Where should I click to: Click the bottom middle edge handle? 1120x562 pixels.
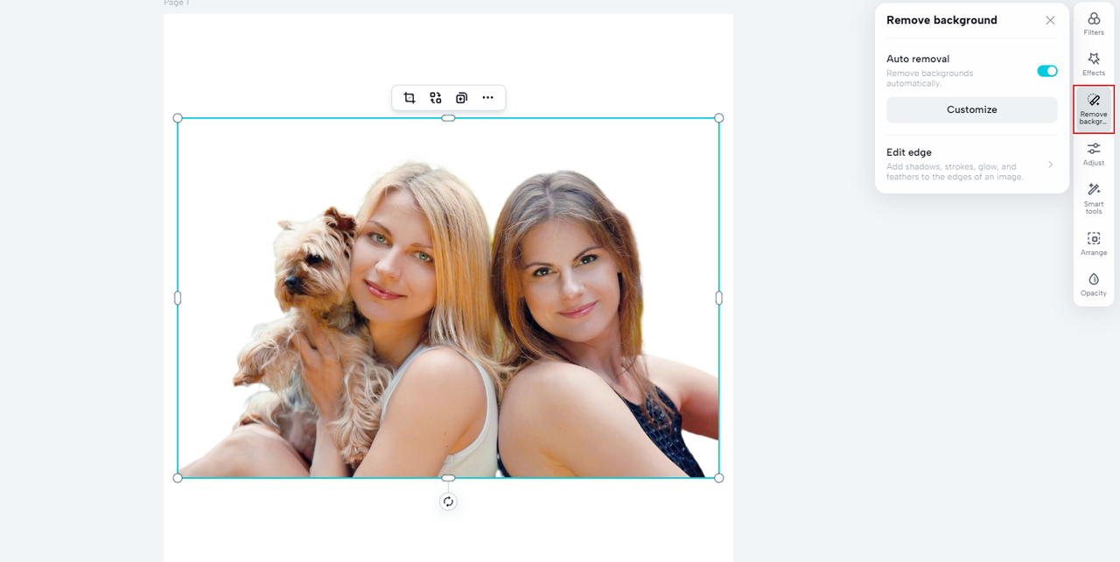point(448,478)
